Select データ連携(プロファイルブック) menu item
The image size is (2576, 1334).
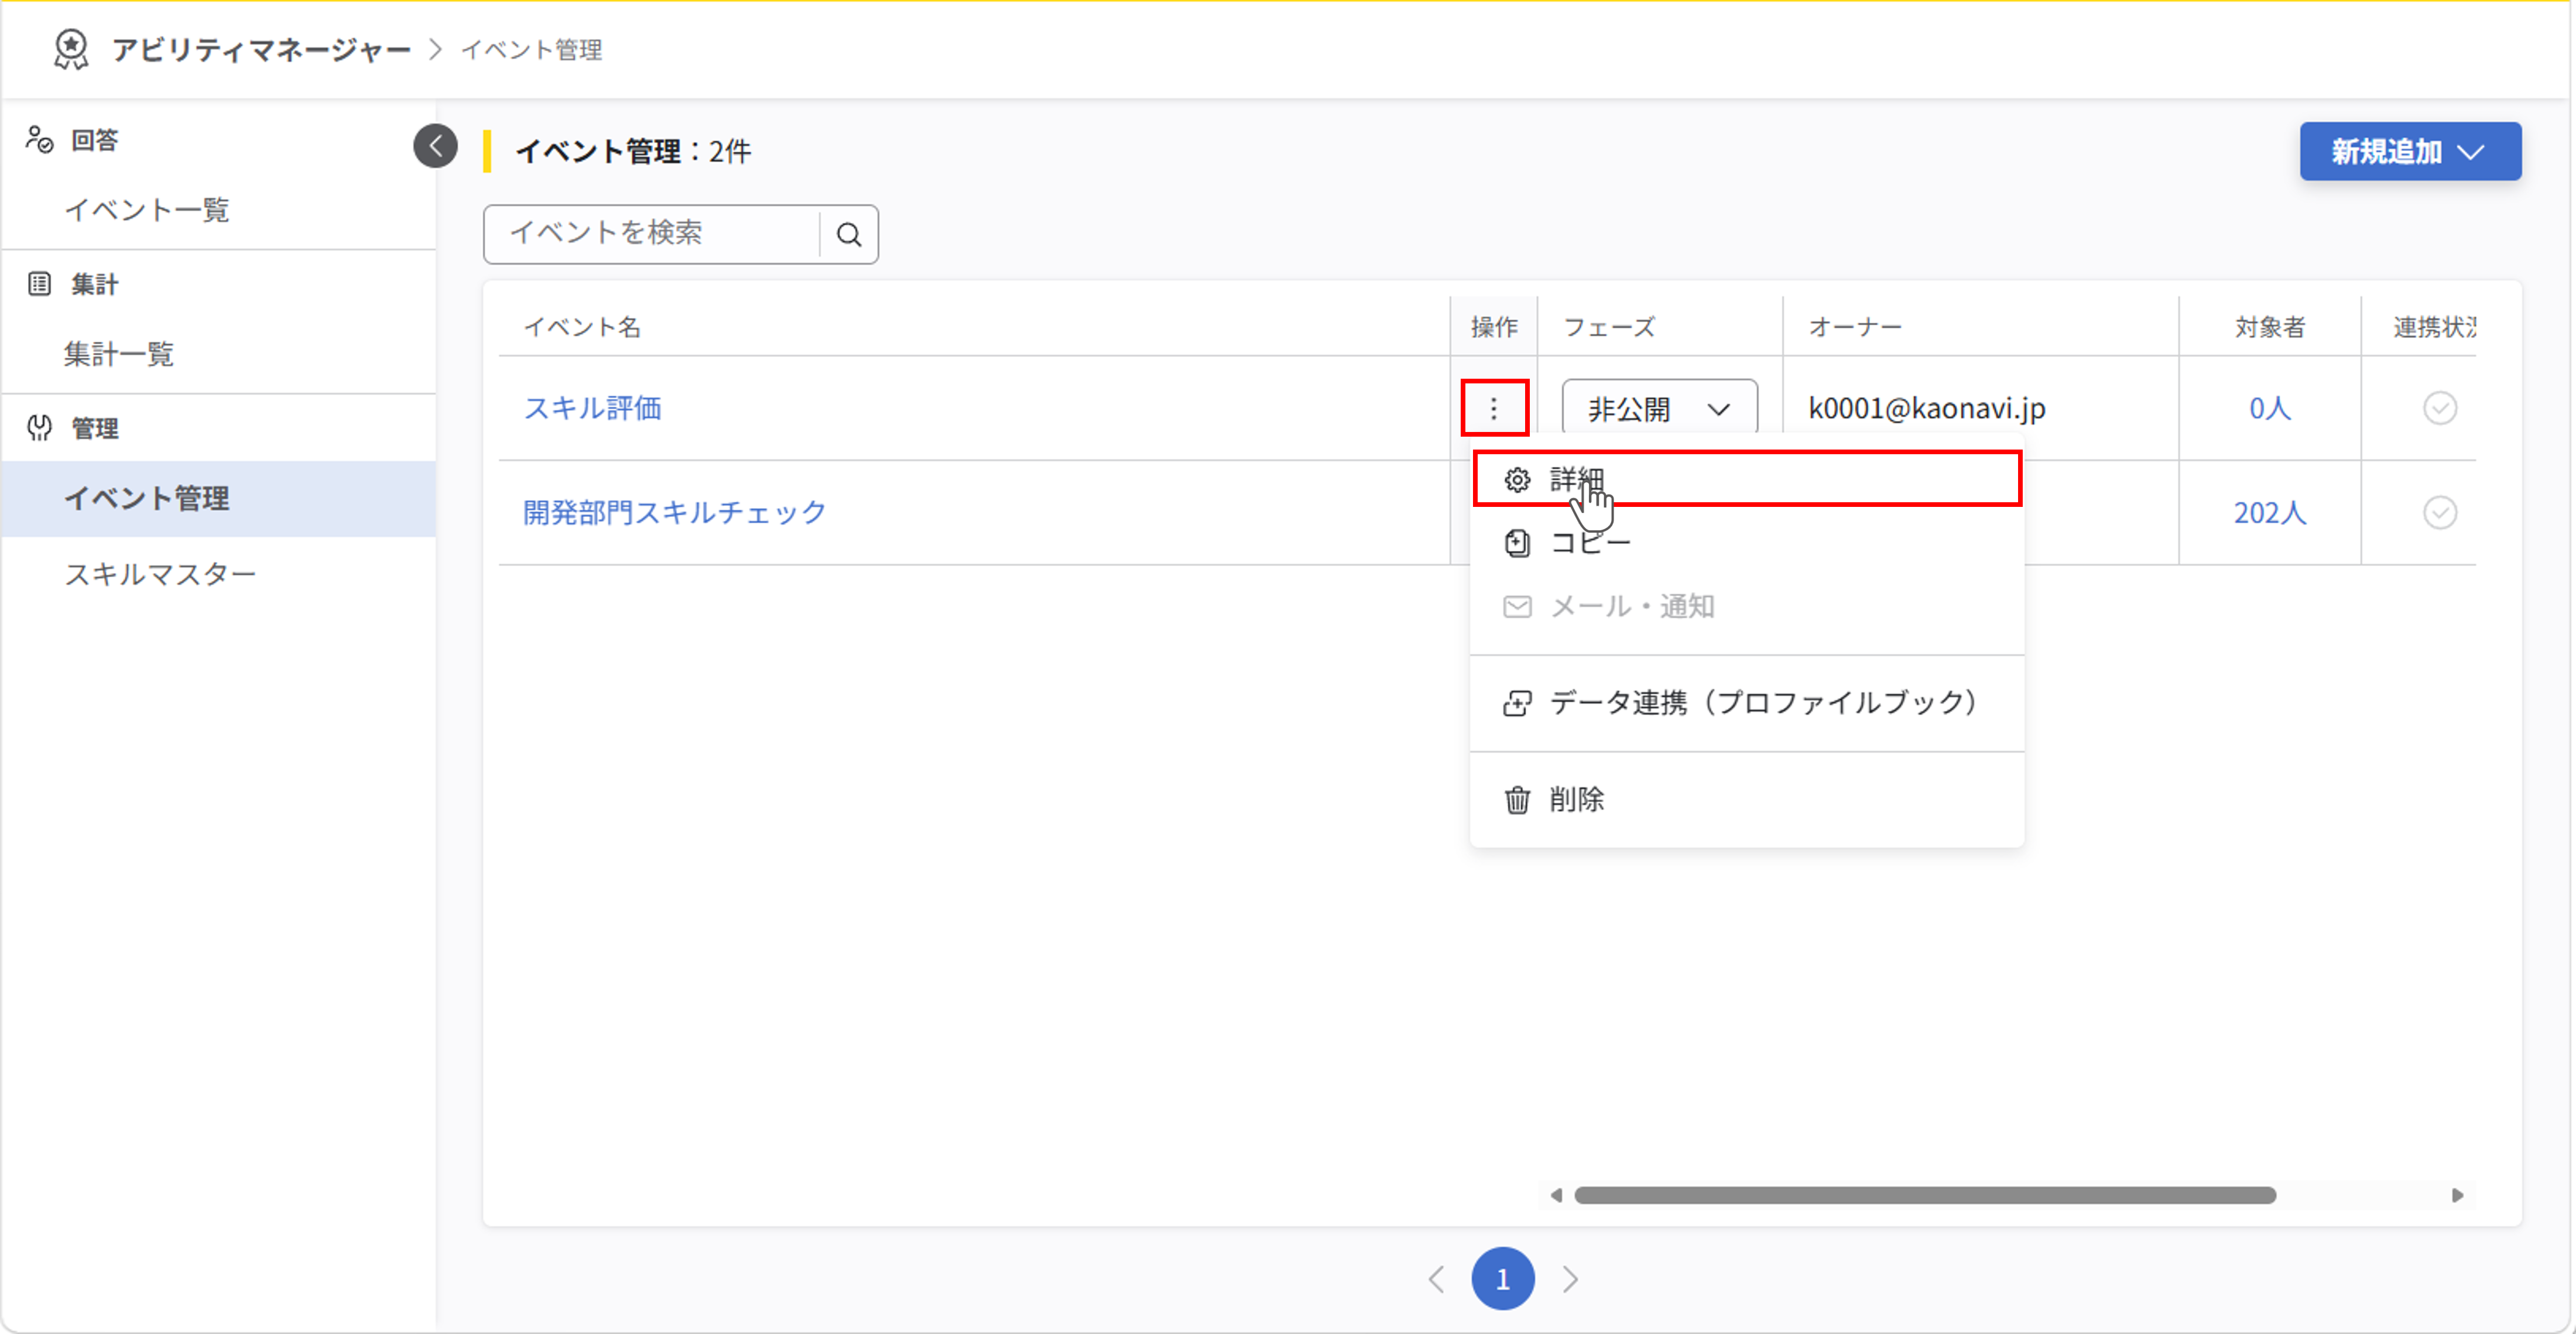point(1746,703)
